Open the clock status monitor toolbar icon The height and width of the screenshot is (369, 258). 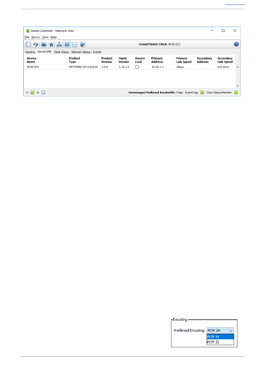tap(67, 44)
